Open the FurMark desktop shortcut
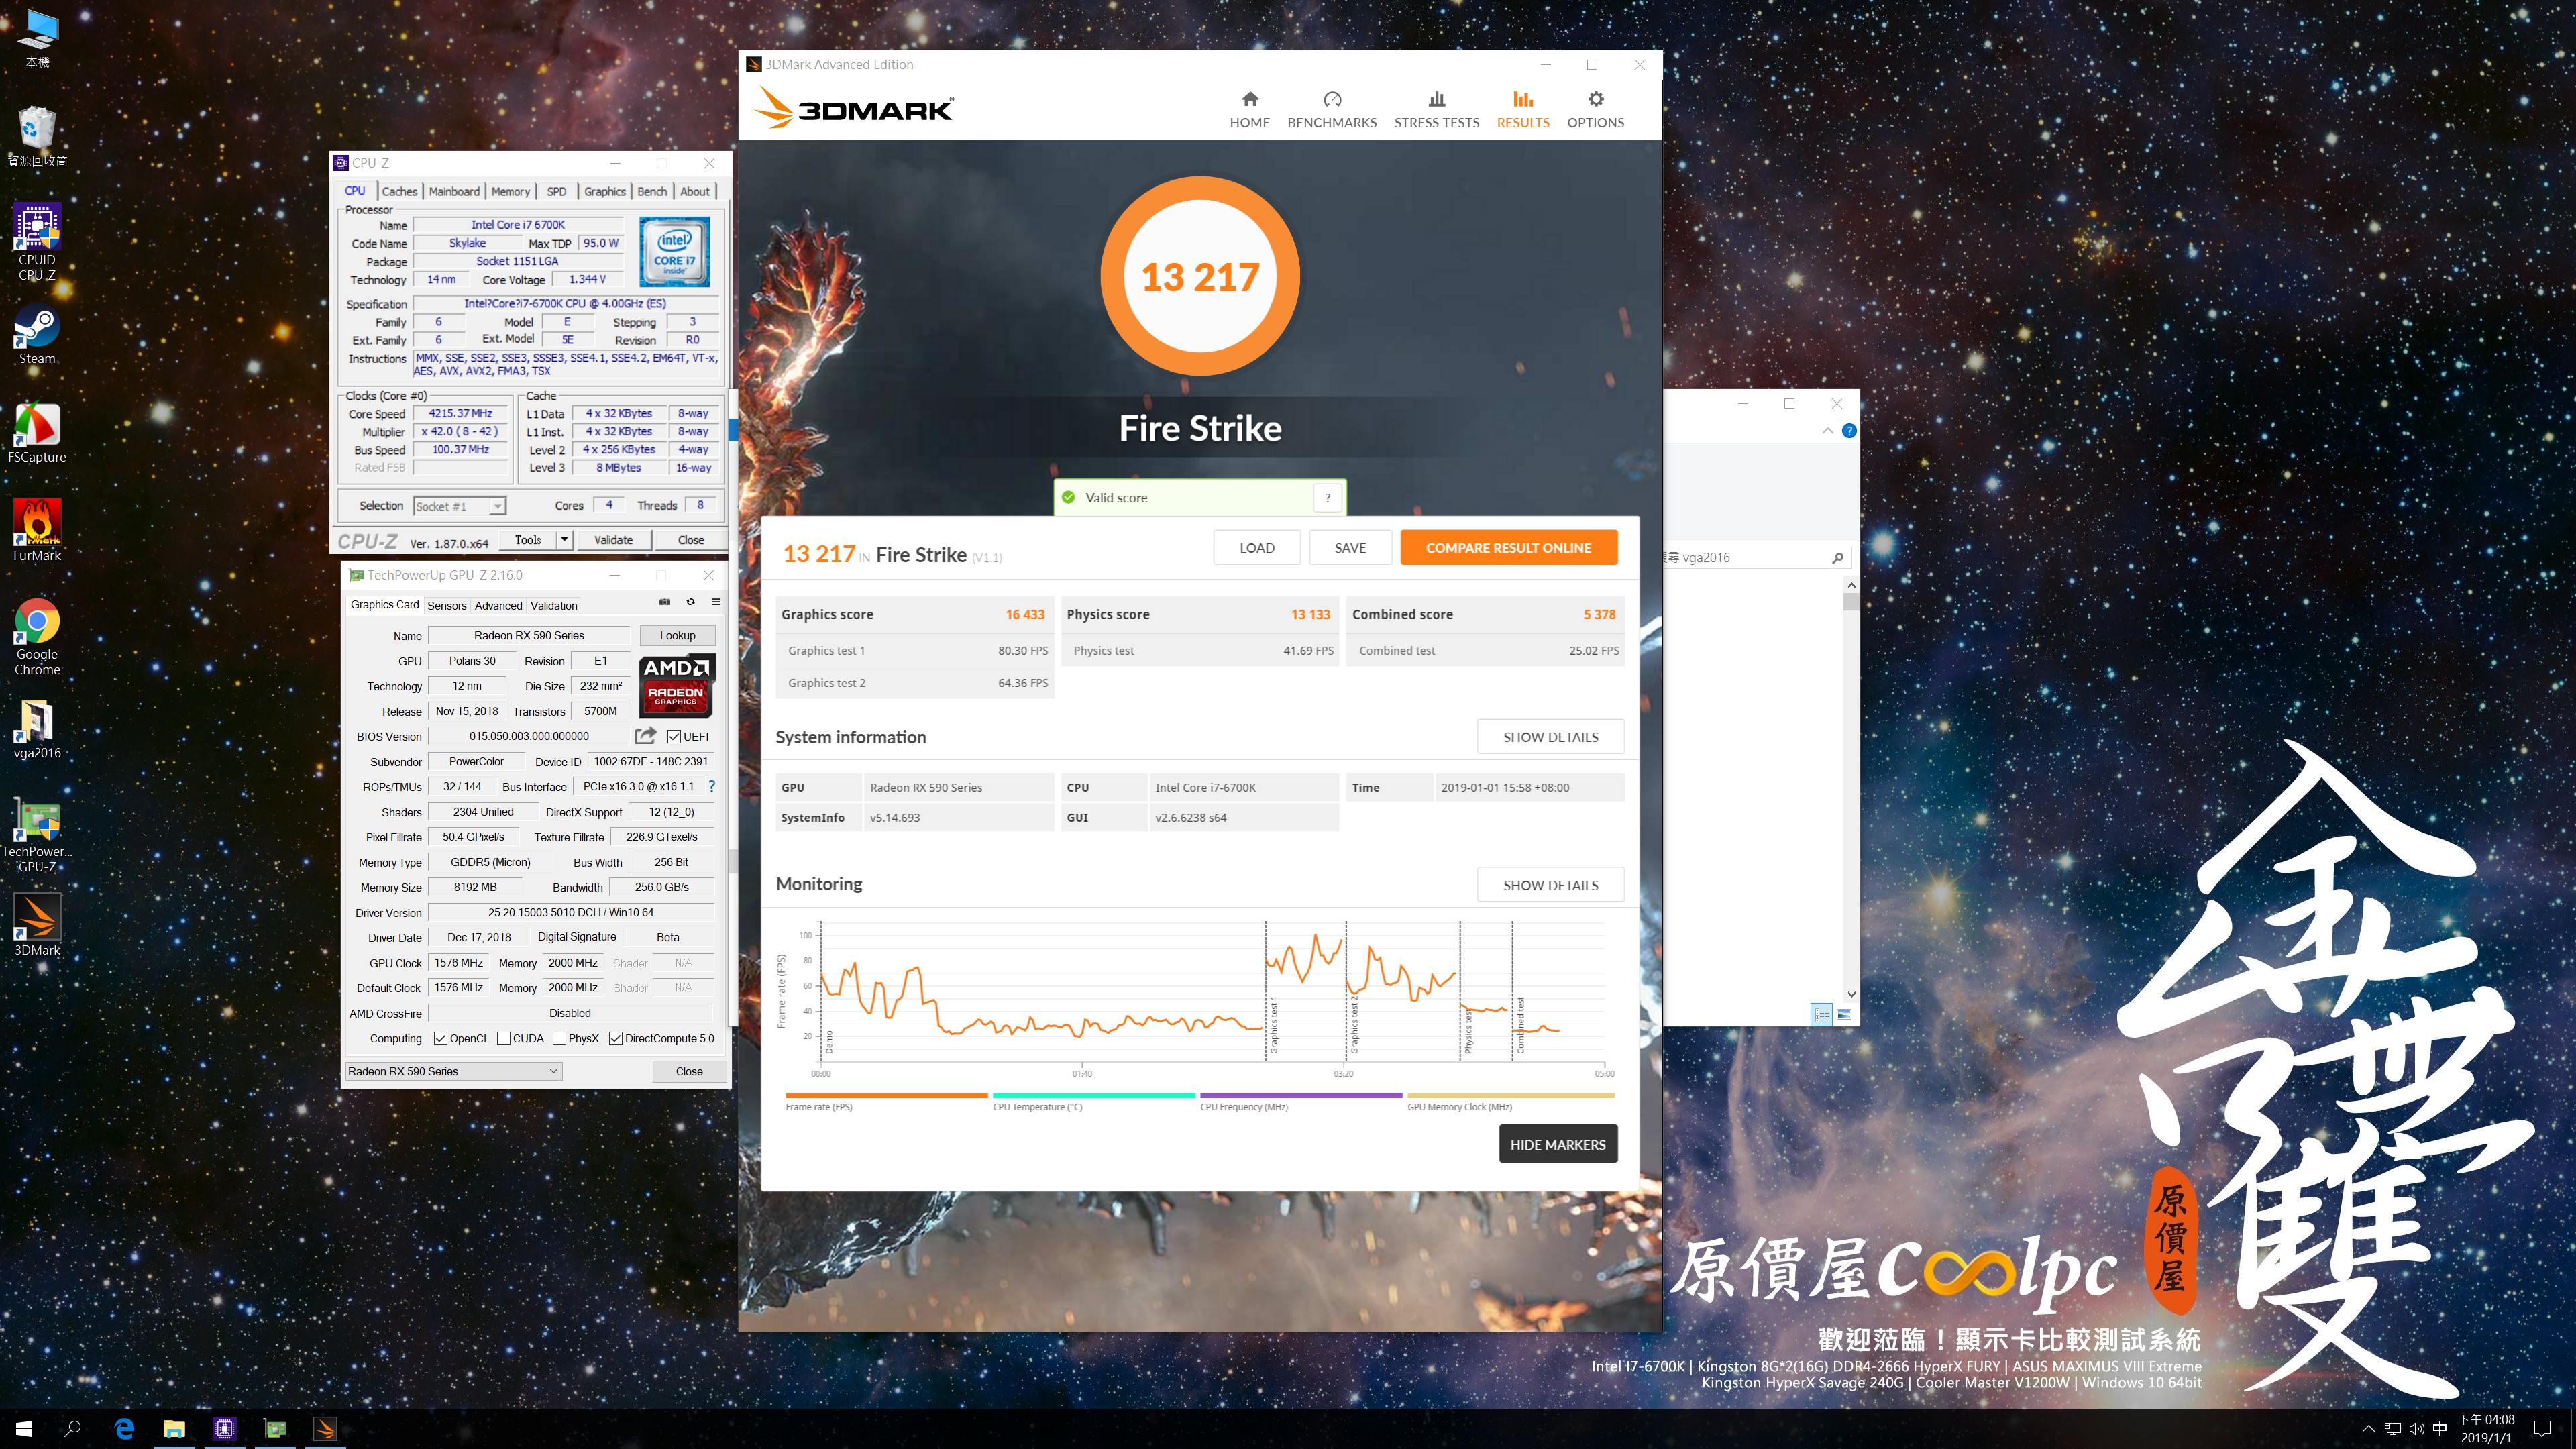Viewport: 2576px width, 1449px height. [37, 531]
